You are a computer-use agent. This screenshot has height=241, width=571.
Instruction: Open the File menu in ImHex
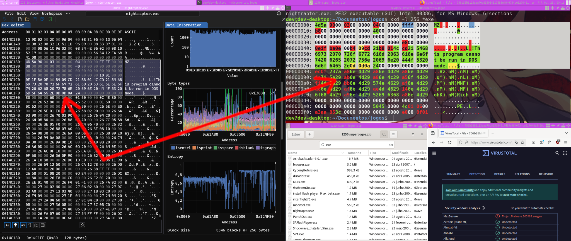[x=9, y=13]
